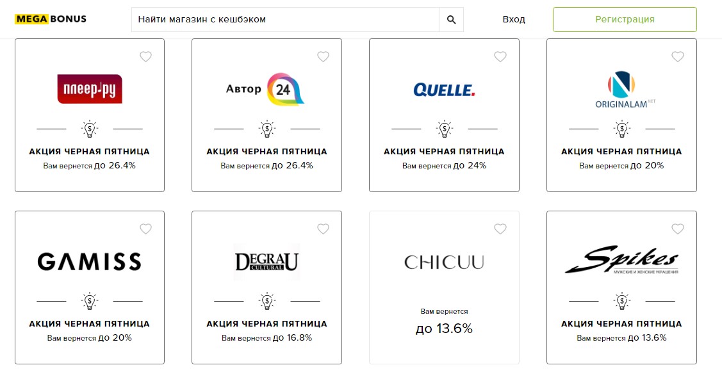The height and width of the screenshot is (381, 722).
Task: Select the Spikes jewelry store logo
Action: point(621,261)
